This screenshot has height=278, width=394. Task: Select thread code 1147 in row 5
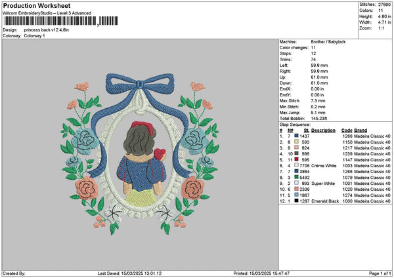click(x=347, y=160)
